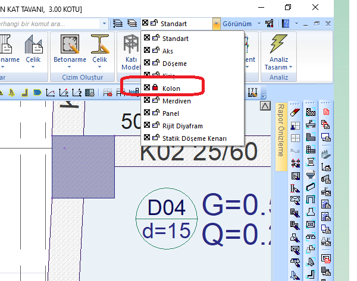Open the command search dropdown arrow
Screen dimensions: 357x281
pos(104,23)
